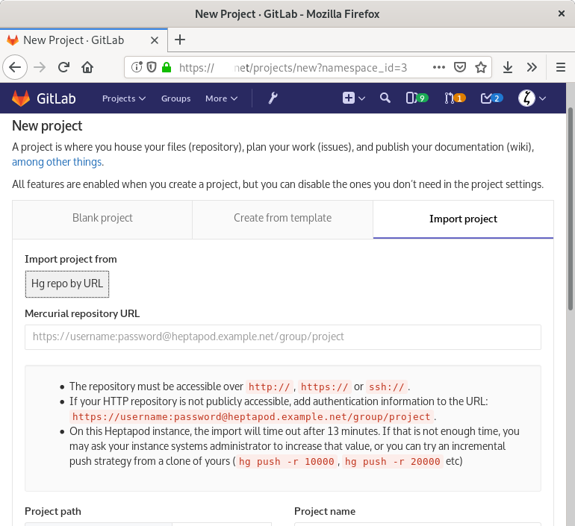Click the hg push -r 10000 code snippet
Viewport: 575px width, 526px height.
tap(287, 462)
